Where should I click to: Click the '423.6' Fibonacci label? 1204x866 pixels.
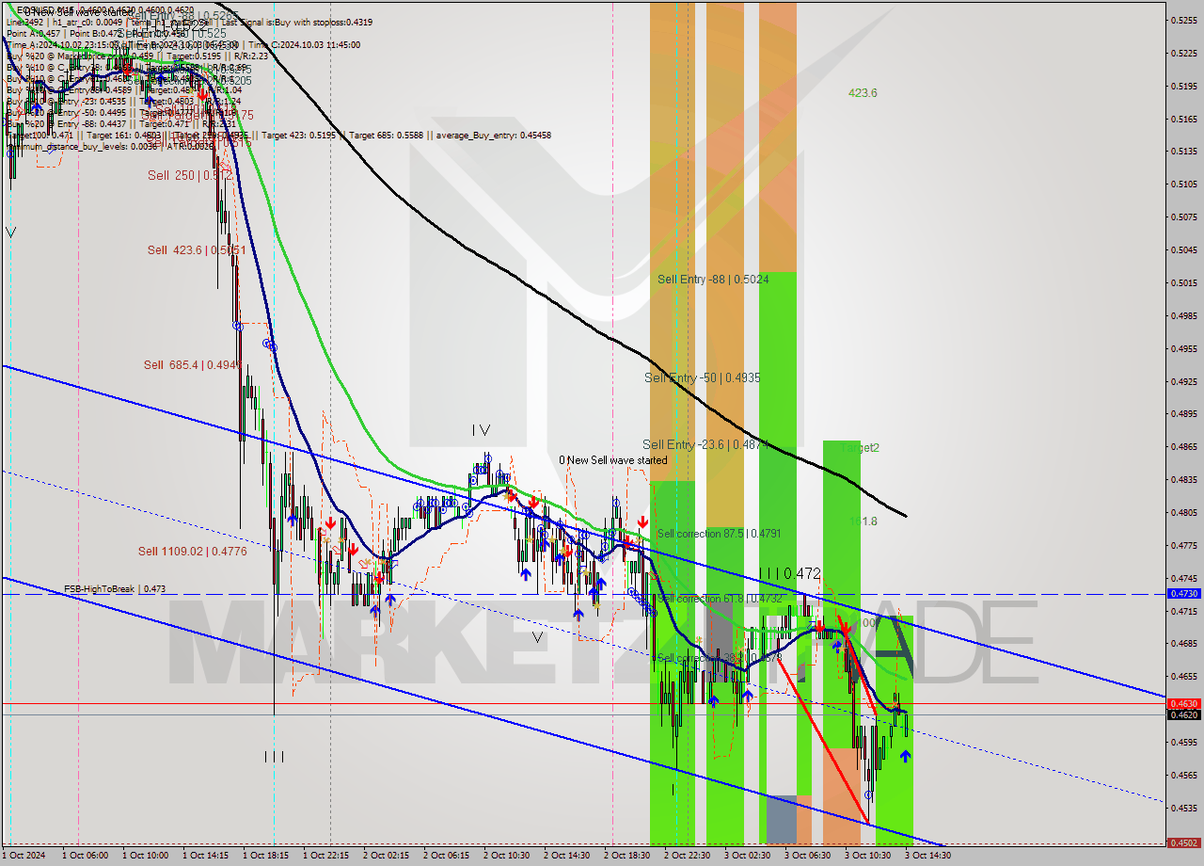click(863, 92)
